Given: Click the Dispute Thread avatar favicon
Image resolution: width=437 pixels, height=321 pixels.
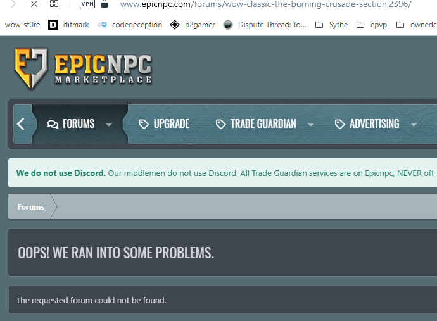Looking at the screenshot, I should [x=228, y=25].
